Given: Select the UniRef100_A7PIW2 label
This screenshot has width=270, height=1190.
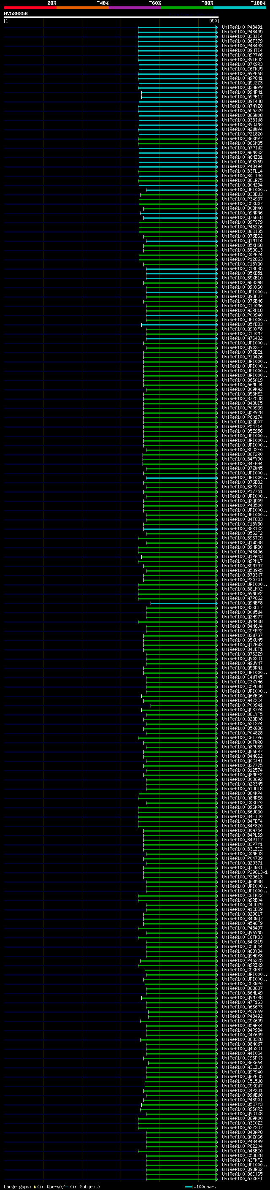Looking at the screenshot, I should click(x=242, y=148).
